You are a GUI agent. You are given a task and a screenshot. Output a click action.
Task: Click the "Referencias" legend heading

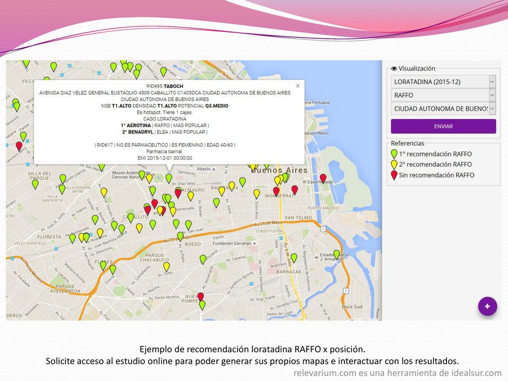(408, 143)
